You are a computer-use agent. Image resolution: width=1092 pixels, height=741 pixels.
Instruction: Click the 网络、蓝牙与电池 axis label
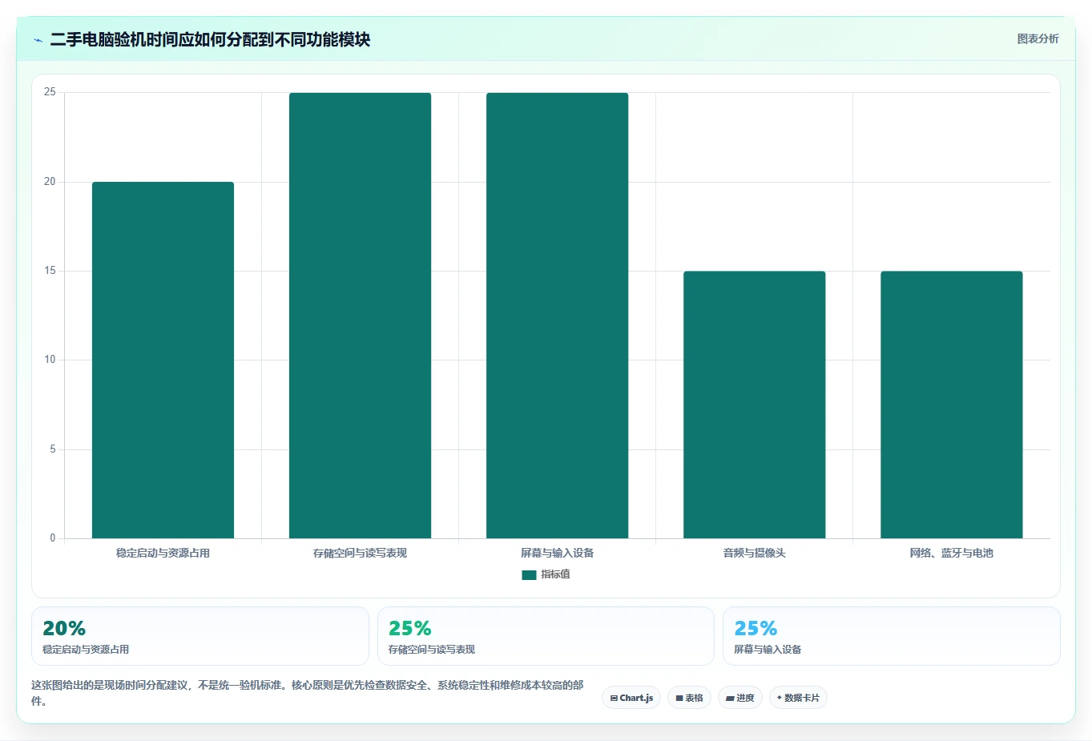pyautogui.click(x=951, y=553)
